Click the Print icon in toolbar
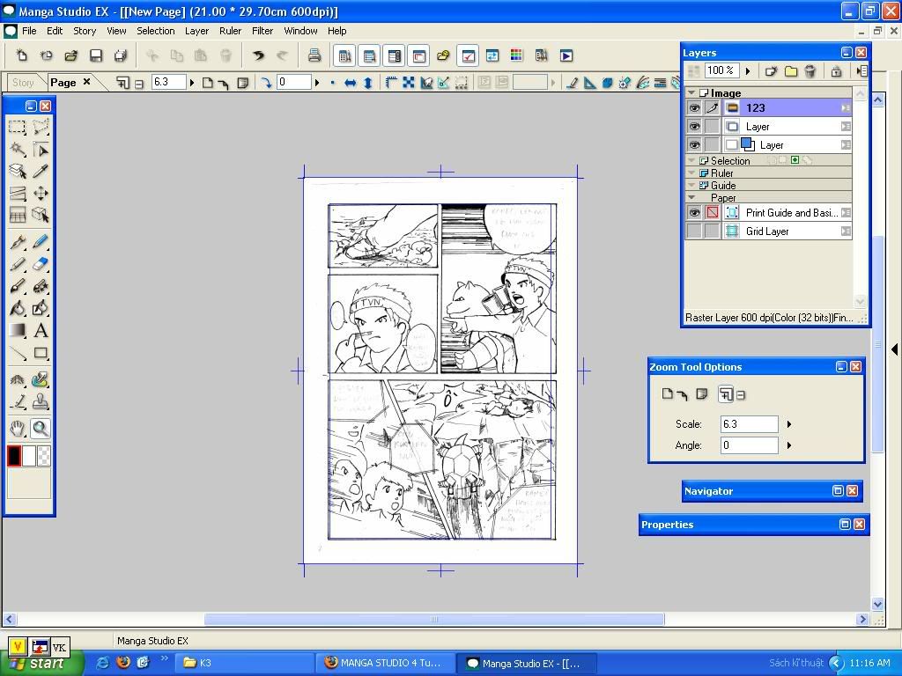 point(314,55)
